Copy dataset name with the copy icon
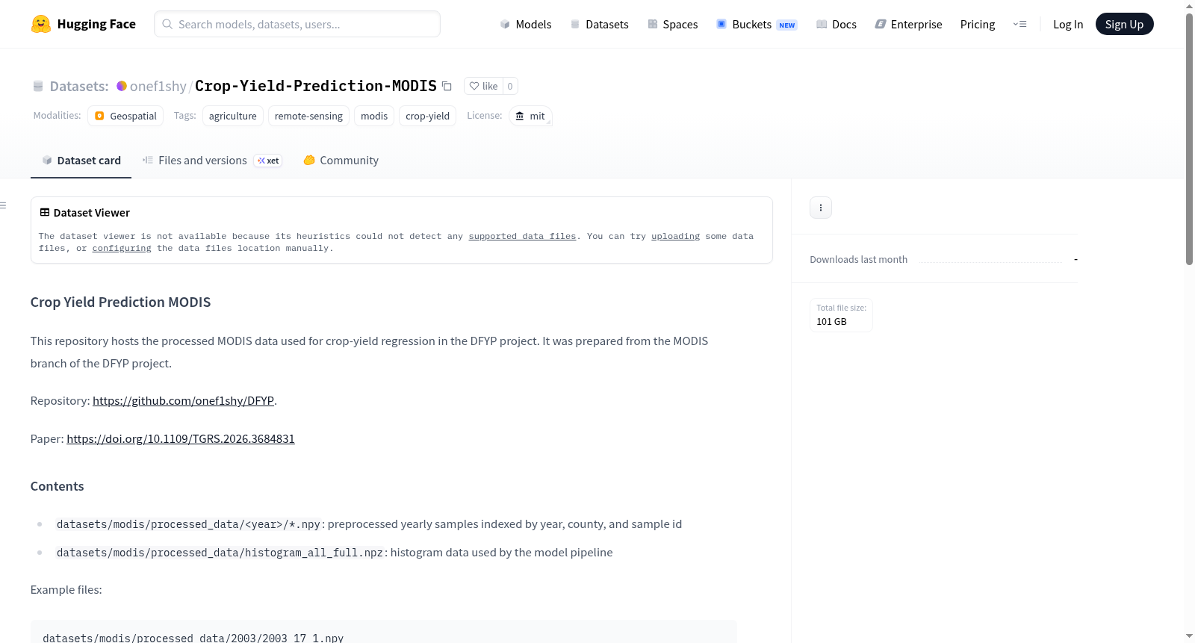 point(447,86)
